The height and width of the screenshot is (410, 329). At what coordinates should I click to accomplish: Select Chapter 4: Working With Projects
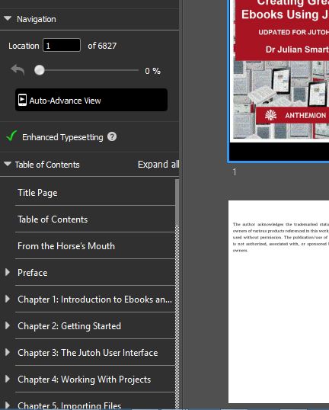coord(84,380)
